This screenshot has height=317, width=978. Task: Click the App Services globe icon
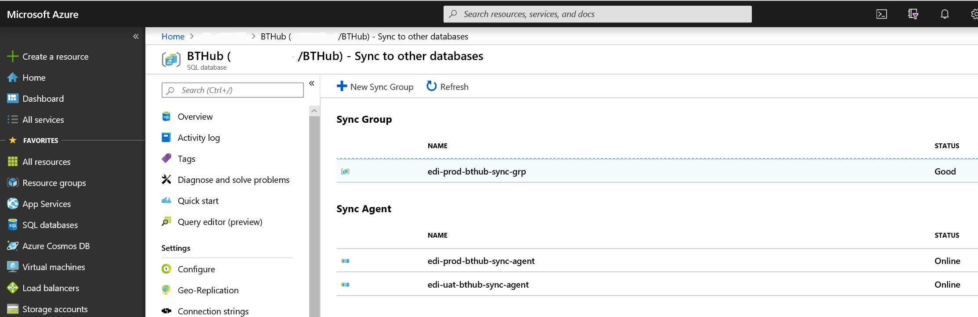point(13,204)
